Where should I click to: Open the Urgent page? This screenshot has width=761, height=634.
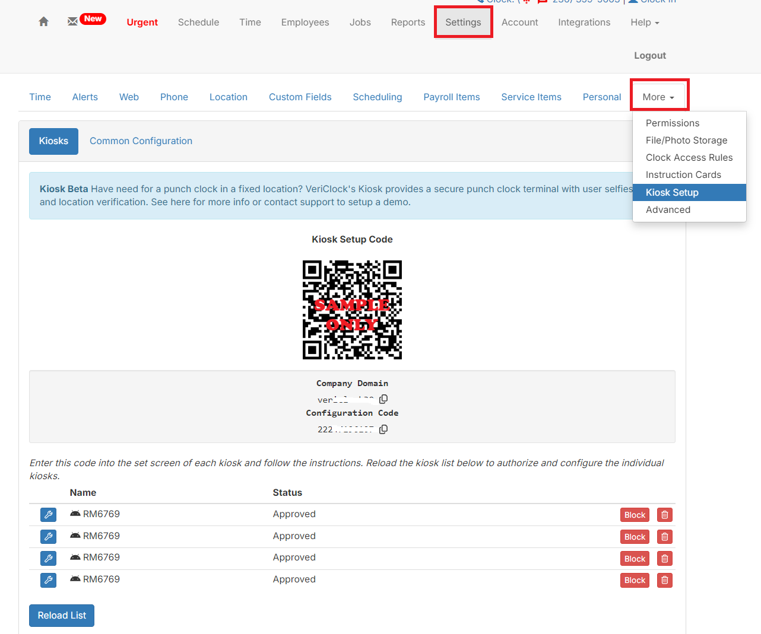coord(142,23)
